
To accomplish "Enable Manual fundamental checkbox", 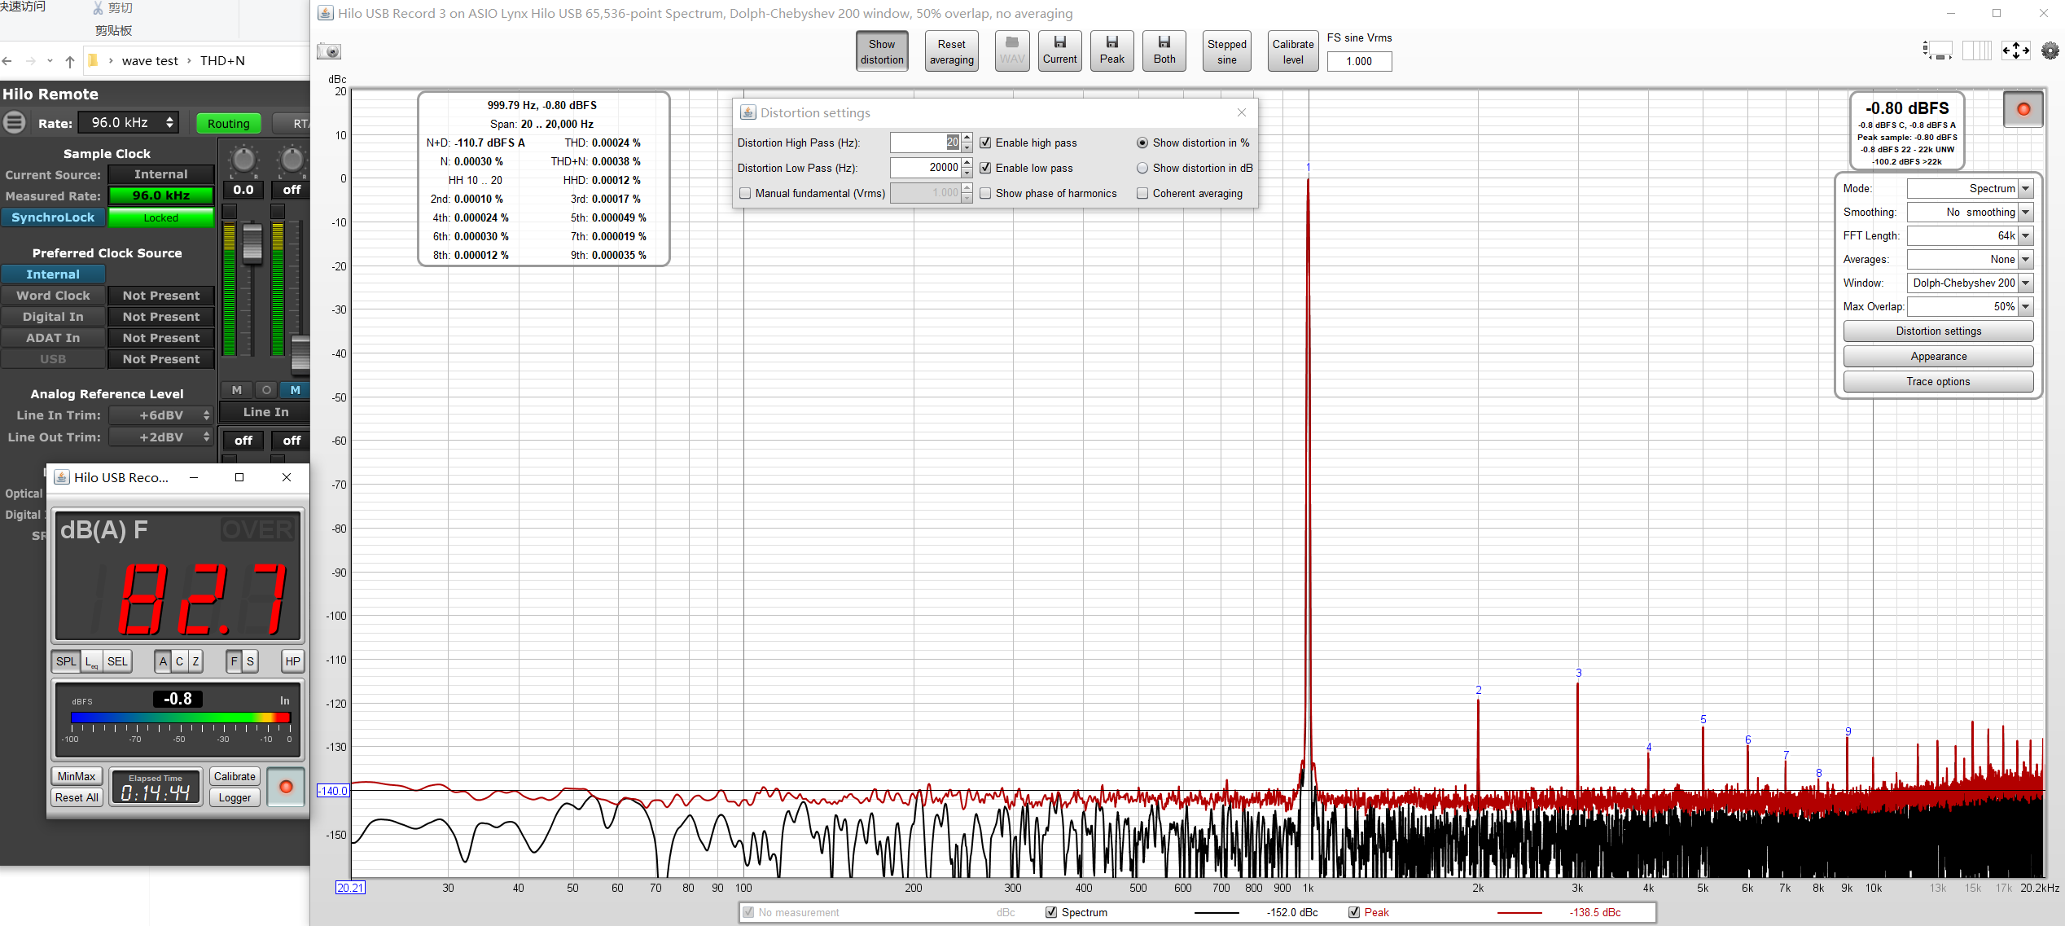I will tap(745, 193).
